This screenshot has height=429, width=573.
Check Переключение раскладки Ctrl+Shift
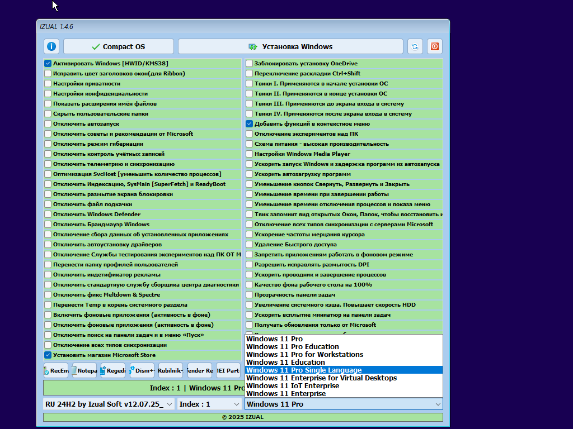click(249, 73)
